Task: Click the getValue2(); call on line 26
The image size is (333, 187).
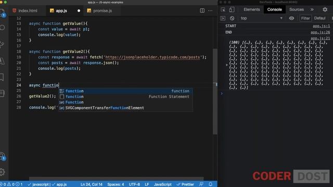Action: click(x=42, y=96)
